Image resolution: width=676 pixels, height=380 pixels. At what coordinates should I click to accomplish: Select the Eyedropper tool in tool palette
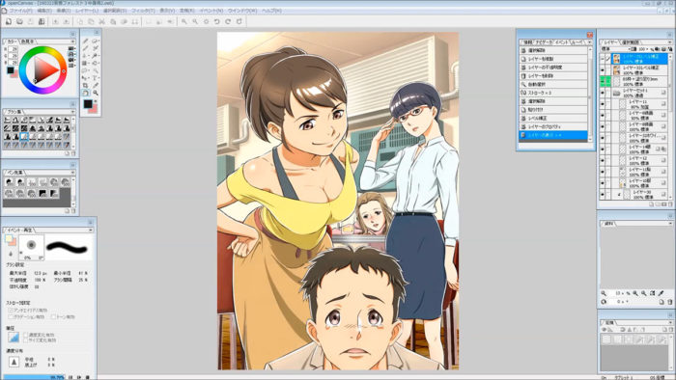[96, 86]
